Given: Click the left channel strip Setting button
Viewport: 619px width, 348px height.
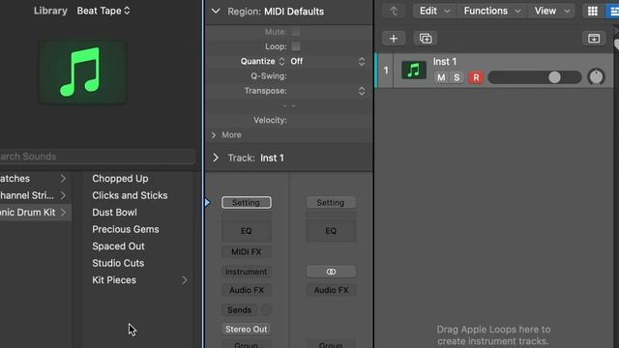Looking at the screenshot, I should pos(246,202).
